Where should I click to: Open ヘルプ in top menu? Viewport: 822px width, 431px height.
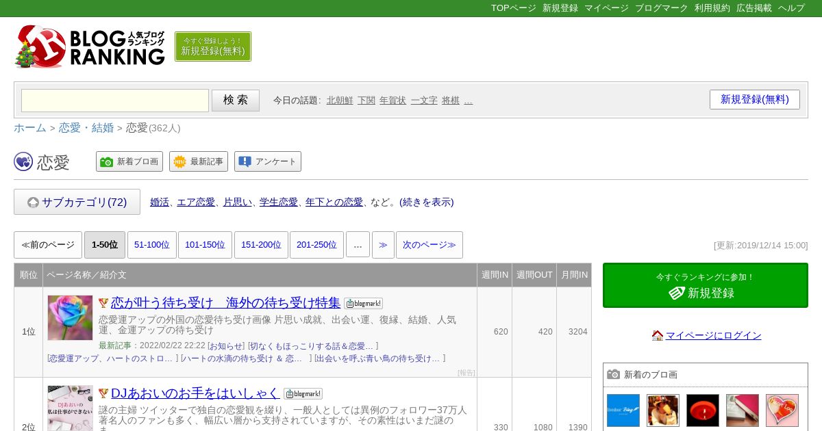tap(791, 8)
